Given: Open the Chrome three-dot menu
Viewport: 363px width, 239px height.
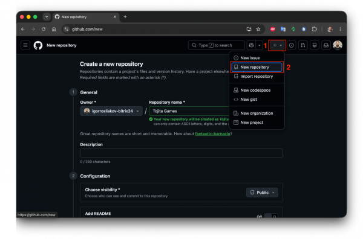Looking at the screenshot, I should 340,29.
